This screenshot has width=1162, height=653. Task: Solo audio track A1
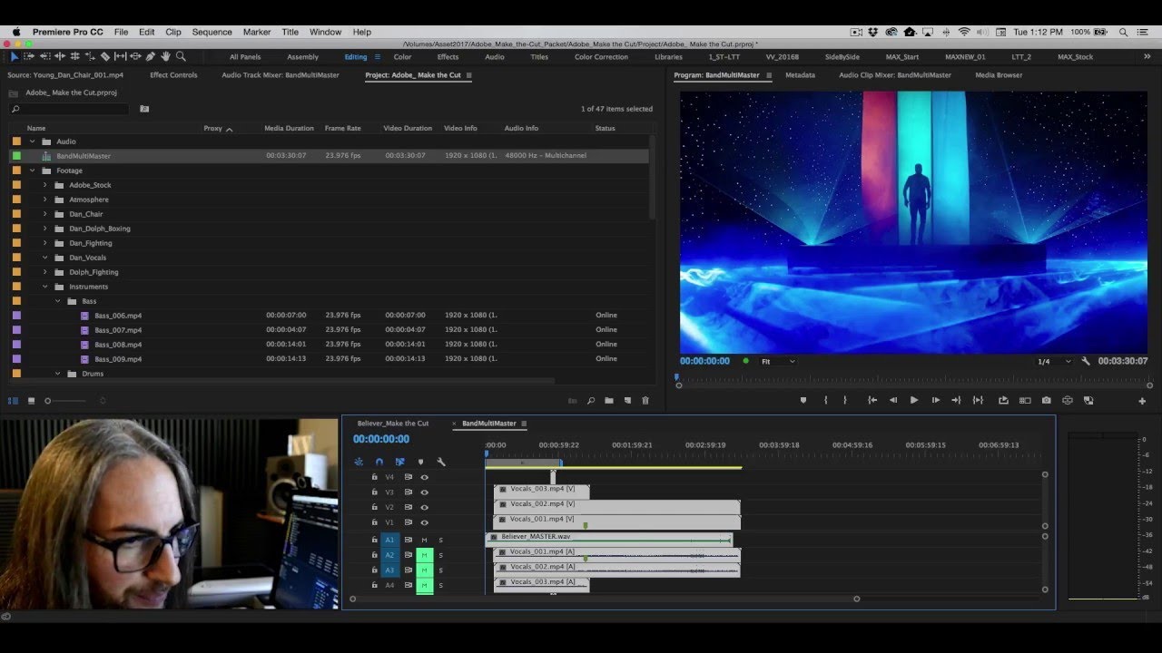point(441,540)
